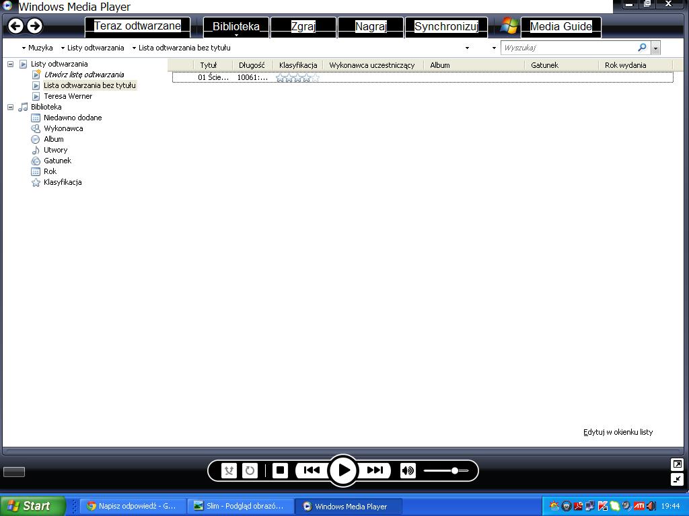The width and height of the screenshot is (689, 516).
Task: Switch to full screen view icon
Action: 677,464
